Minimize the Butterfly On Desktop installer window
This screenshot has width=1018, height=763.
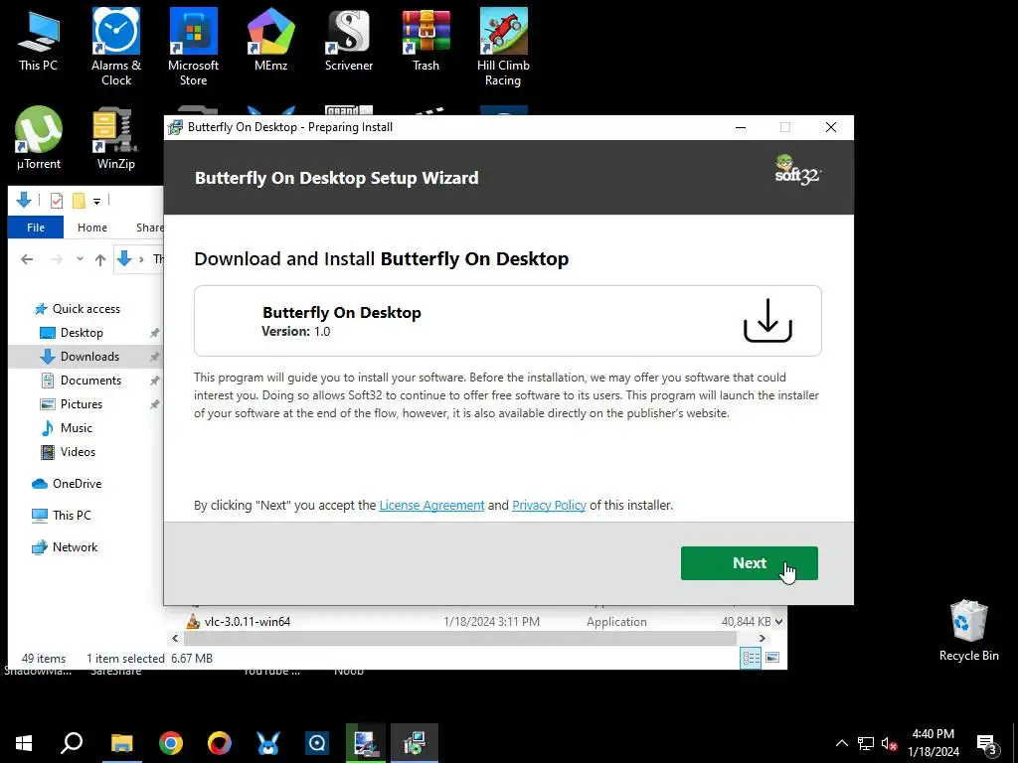point(740,127)
